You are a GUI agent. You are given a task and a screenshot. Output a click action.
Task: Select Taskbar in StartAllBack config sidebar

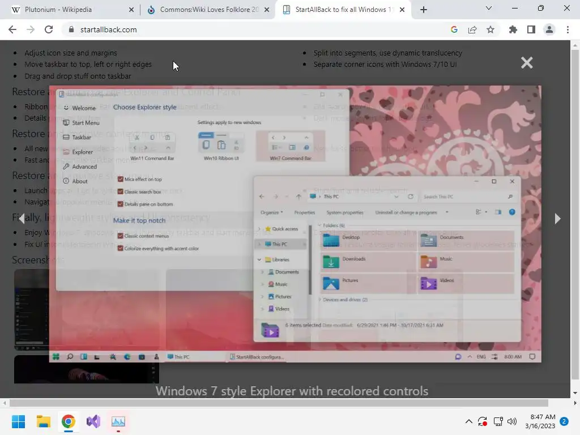pos(77,137)
